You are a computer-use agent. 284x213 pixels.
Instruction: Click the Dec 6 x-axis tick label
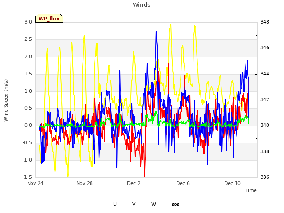(x=183, y=183)
